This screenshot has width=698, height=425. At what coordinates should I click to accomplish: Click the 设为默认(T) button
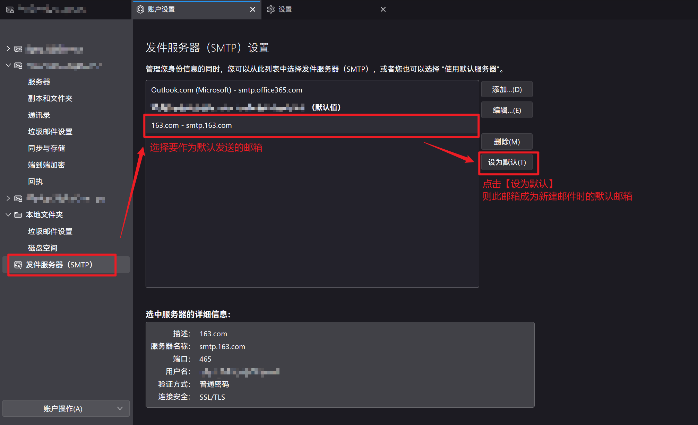pos(507,162)
